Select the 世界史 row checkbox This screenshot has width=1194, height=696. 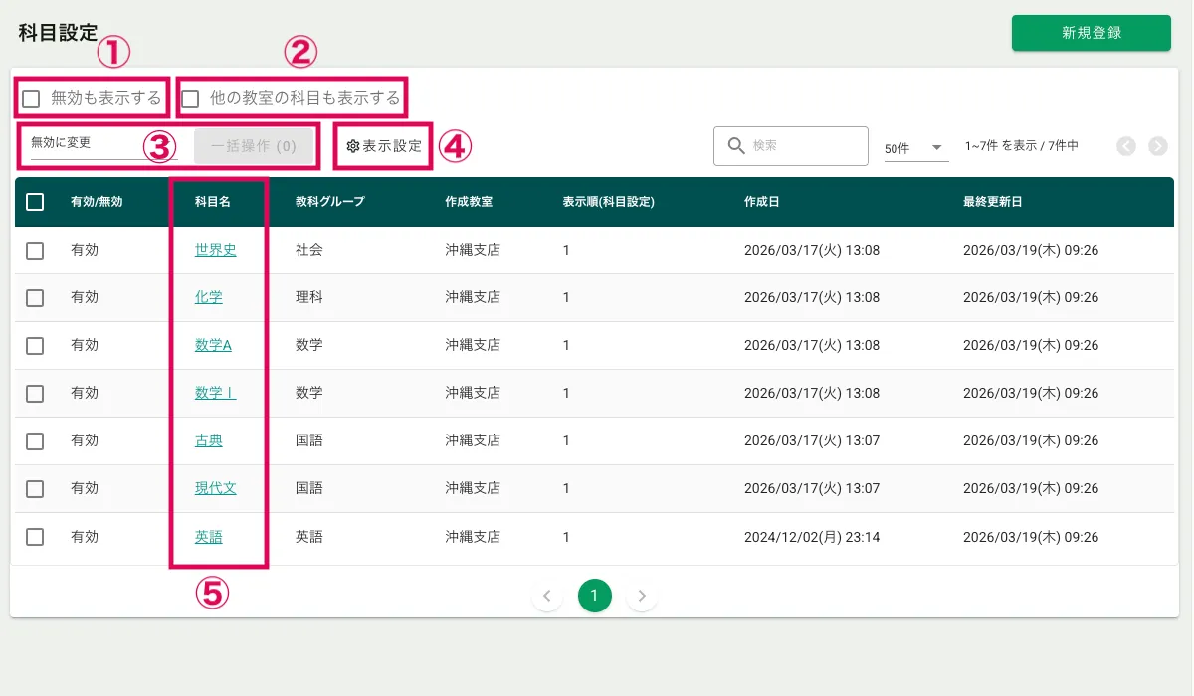pyautogui.click(x=35, y=251)
